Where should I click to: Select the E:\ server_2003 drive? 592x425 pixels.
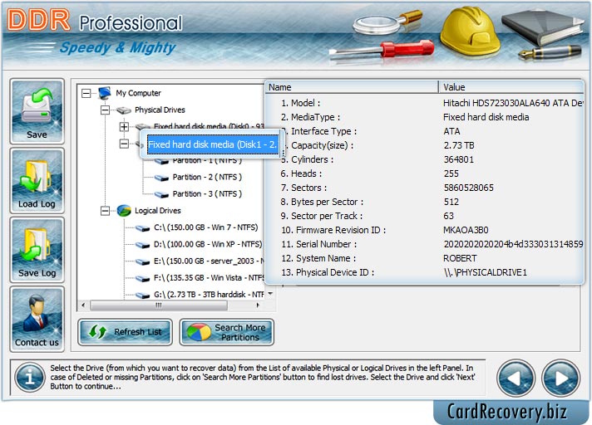point(209,261)
